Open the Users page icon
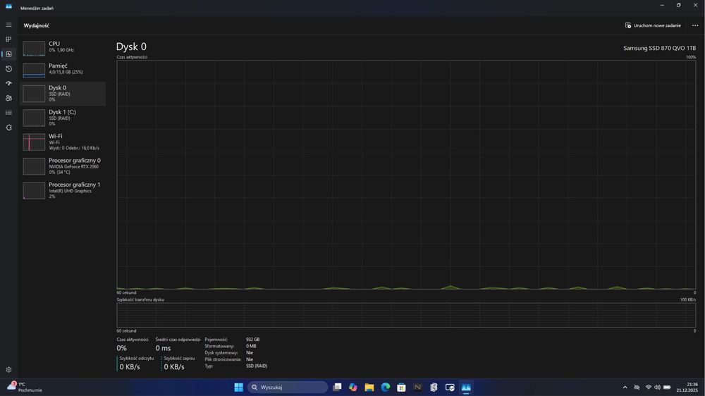This screenshot has height=396, width=705. [x=8, y=98]
